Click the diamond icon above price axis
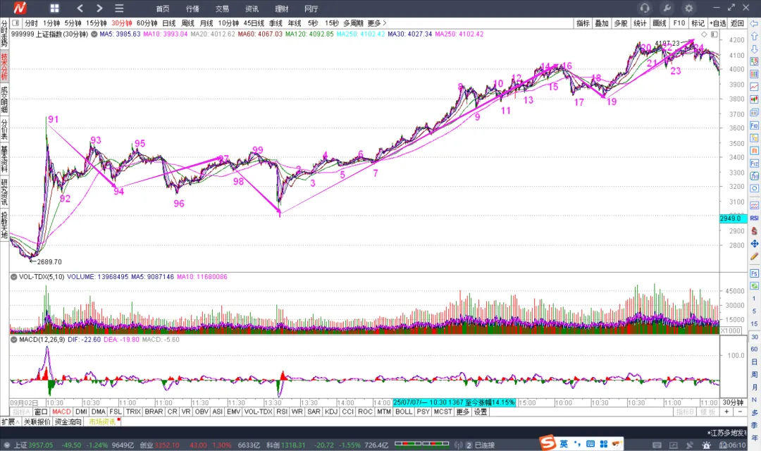Image resolution: width=761 pixels, height=451 pixels. tap(704, 35)
